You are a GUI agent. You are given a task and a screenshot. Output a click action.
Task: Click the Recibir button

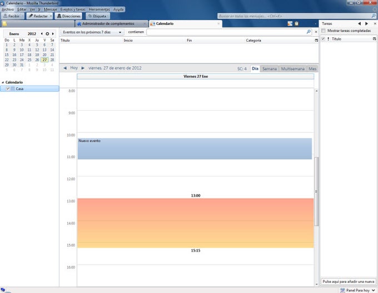11,16
